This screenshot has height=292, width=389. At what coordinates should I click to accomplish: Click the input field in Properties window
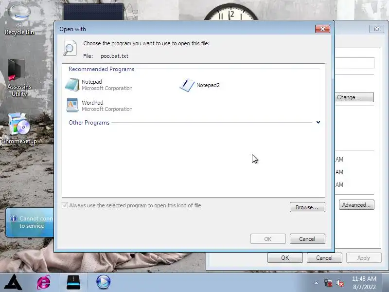[355, 63]
